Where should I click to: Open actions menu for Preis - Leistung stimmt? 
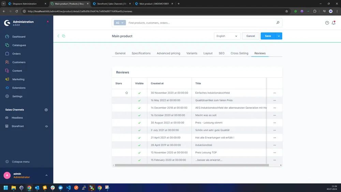click(x=275, y=123)
